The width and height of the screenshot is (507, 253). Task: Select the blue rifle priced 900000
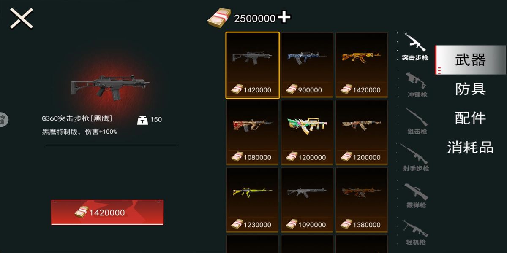pos(307,65)
